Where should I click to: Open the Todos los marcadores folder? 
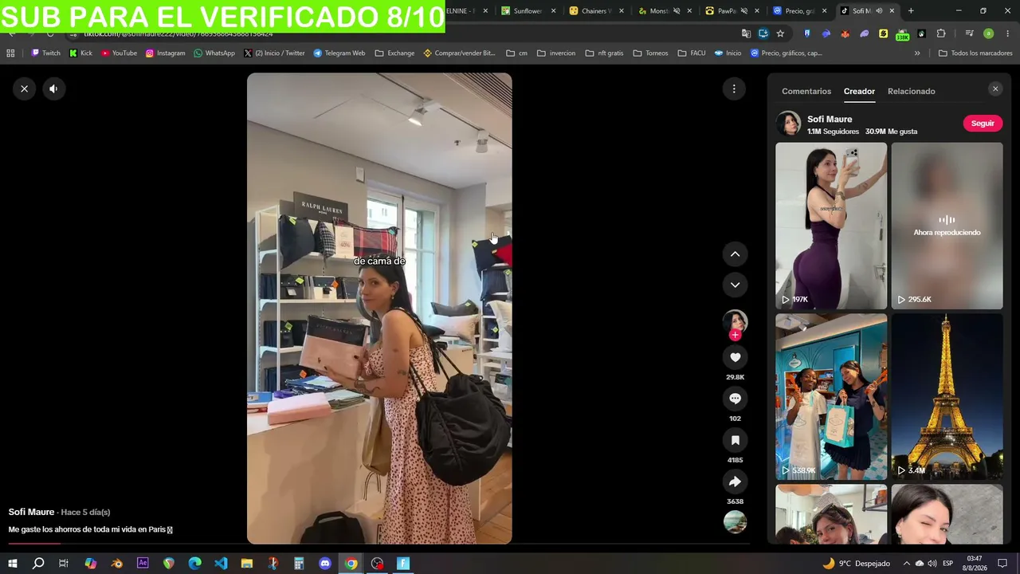[x=975, y=53]
